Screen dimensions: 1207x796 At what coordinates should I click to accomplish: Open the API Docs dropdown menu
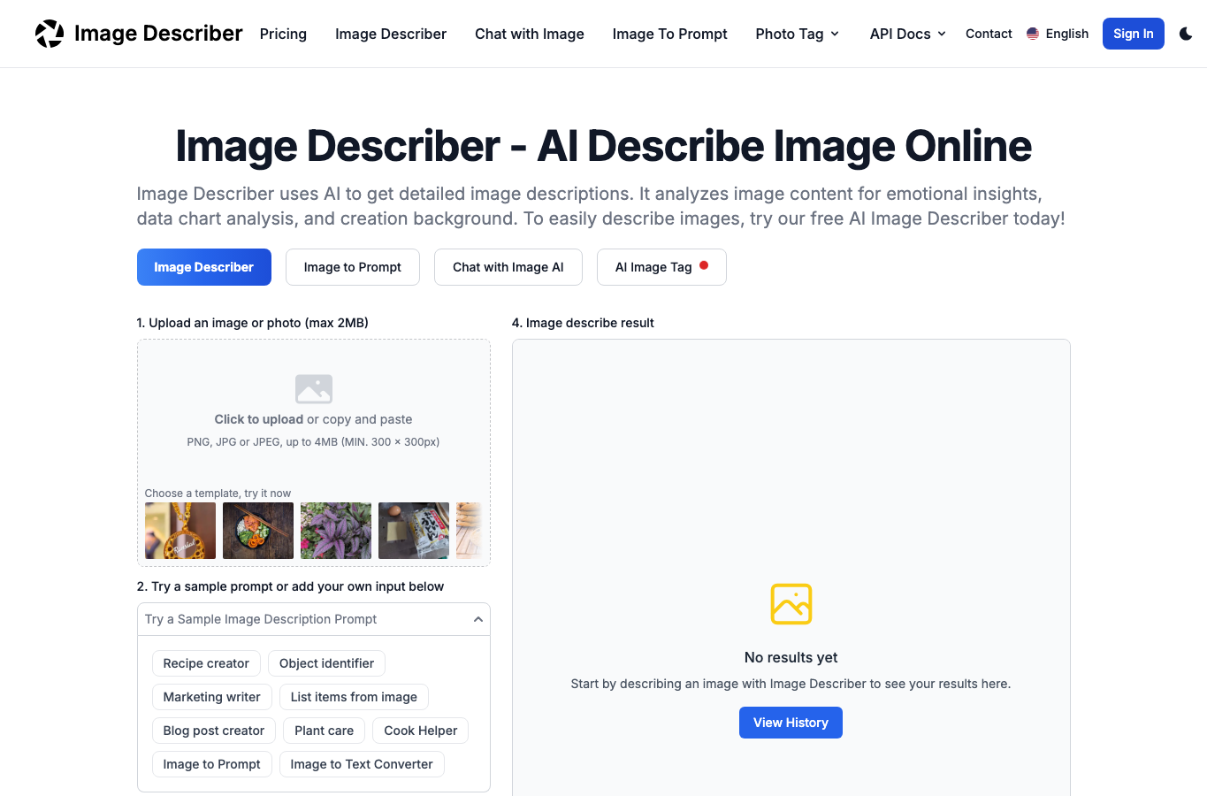[908, 34]
